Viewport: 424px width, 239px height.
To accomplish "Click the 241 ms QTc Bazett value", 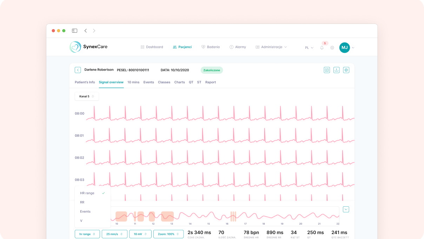I will coord(339,233).
